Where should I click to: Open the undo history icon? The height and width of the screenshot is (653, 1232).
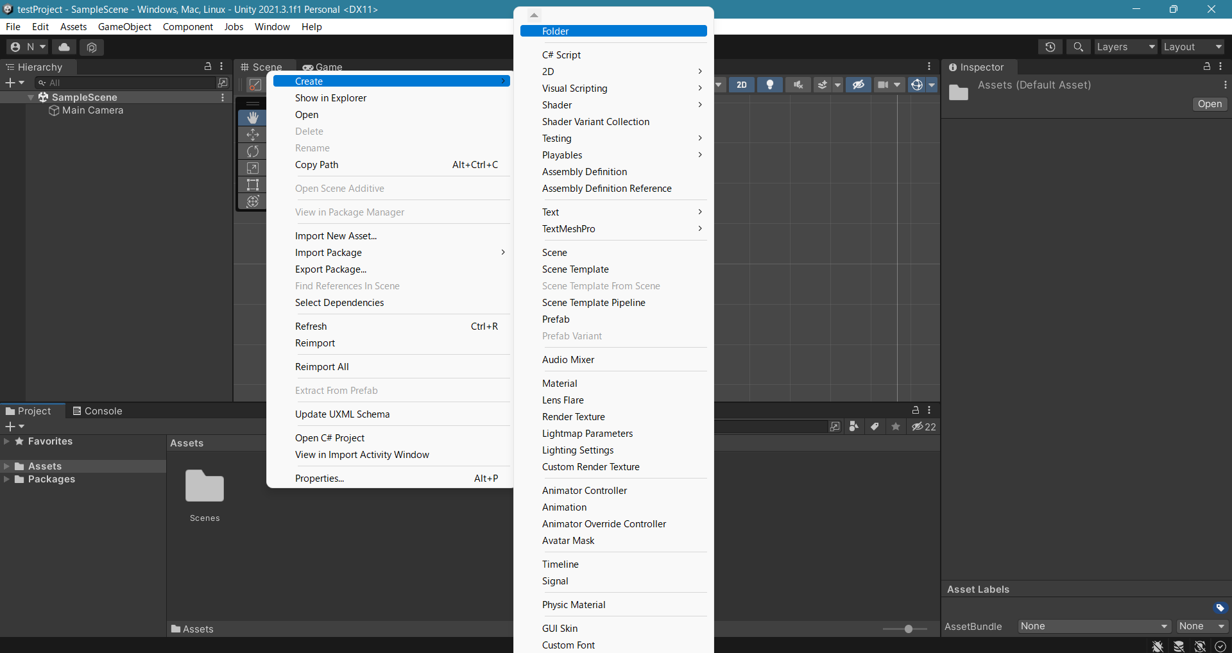click(x=1050, y=47)
